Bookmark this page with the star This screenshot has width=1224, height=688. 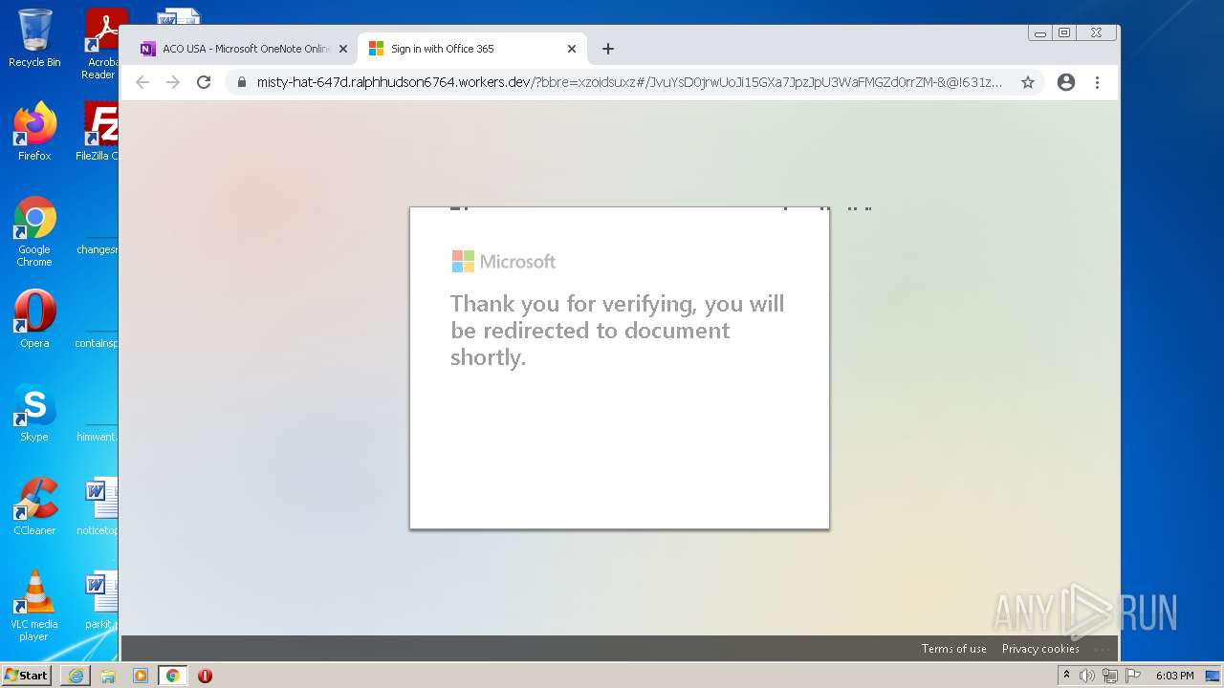[1028, 82]
